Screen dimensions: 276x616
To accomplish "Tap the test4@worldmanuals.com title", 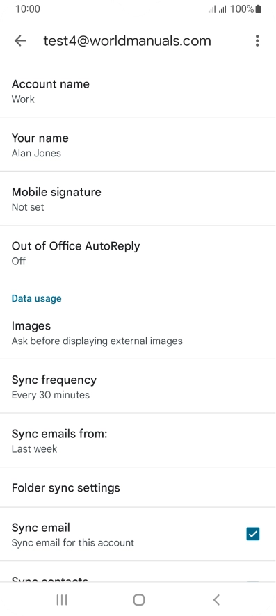I will (127, 41).
